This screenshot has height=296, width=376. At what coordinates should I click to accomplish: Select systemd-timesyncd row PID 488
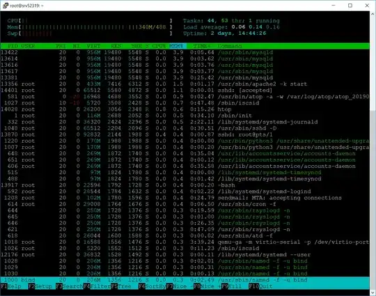pyautogui.click(x=185, y=179)
